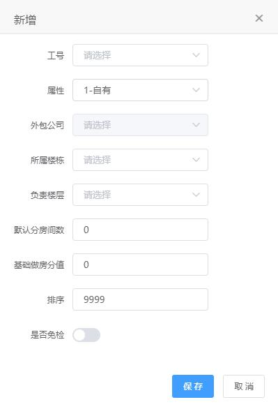Click the chevron arrow in the 外包公司 field
Screen dimensions: 278x409
196,125
